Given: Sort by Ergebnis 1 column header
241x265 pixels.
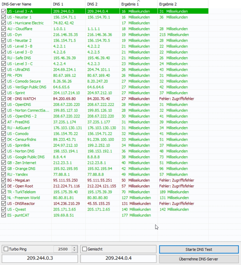Looking at the screenshot, I should (x=139, y=4).
